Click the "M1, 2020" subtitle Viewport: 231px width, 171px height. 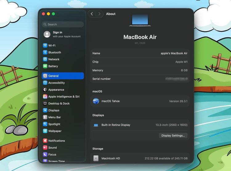(x=140, y=43)
